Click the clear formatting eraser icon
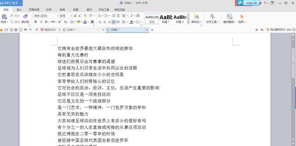Image resolution: width=296 pixels, height=146 pixels. [x=85, y=16]
